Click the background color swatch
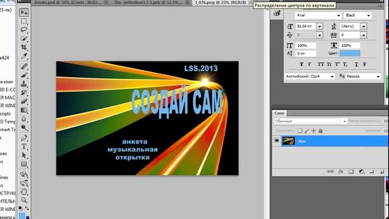The width and height of the screenshot is (389, 219). pos(27,218)
